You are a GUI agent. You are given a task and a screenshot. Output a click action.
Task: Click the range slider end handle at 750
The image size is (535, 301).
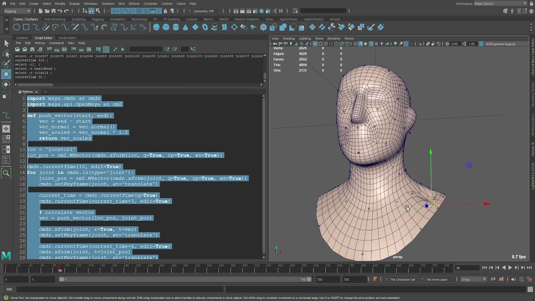point(309,279)
